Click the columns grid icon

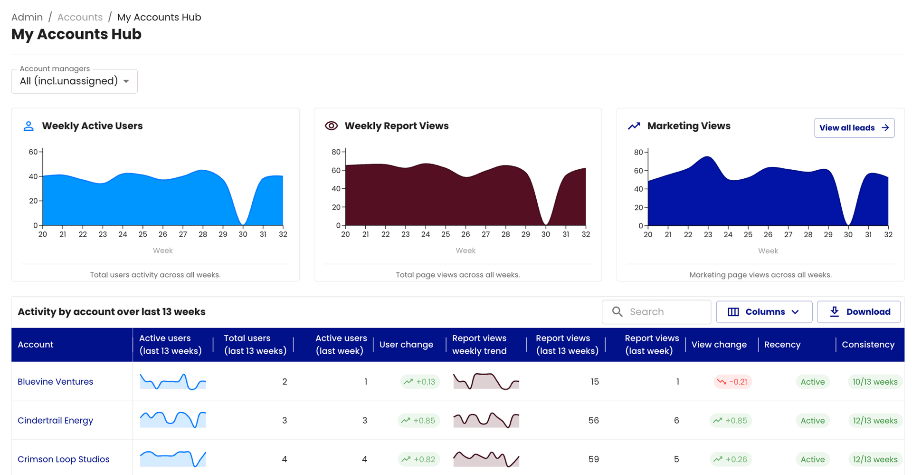click(x=733, y=312)
